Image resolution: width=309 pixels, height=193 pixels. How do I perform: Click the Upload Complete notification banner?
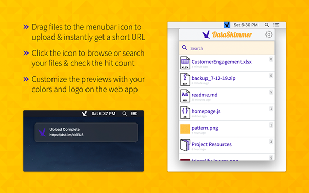point(86,132)
